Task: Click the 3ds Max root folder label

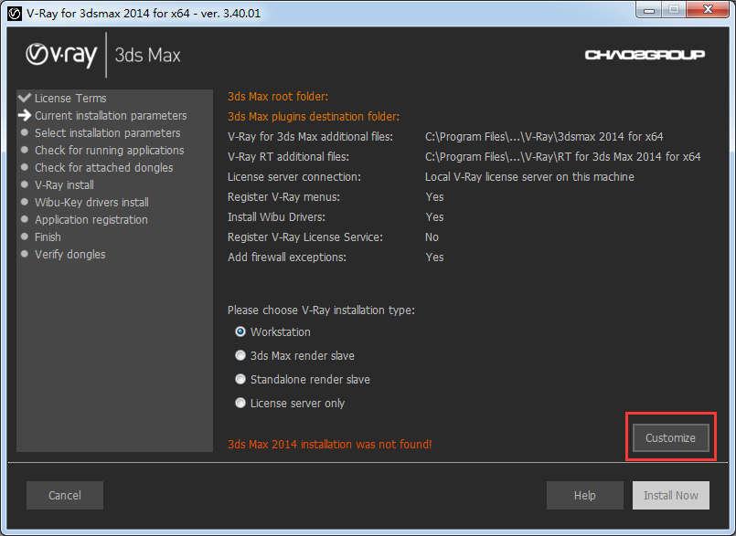Action: (x=277, y=97)
